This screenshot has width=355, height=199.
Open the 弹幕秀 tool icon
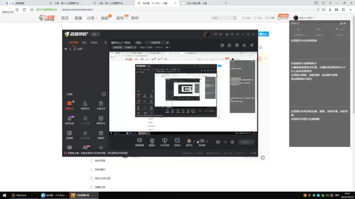[101, 135]
